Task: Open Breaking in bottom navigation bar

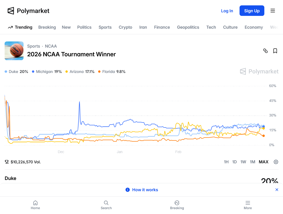Action: pos(177,205)
